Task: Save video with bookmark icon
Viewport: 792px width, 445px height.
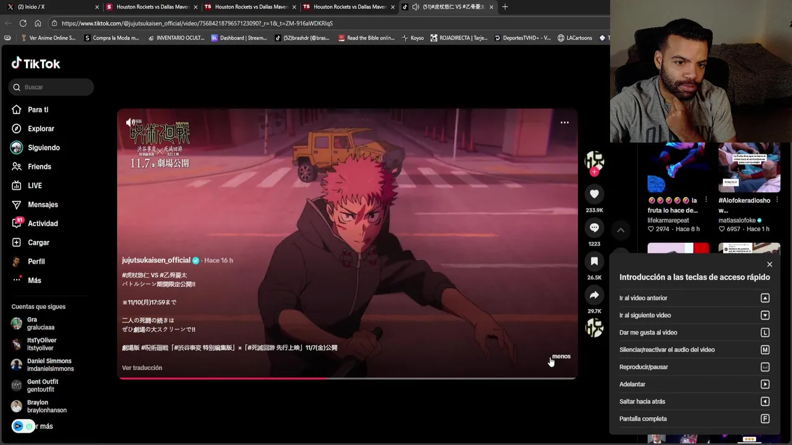Action: pos(594,261)
